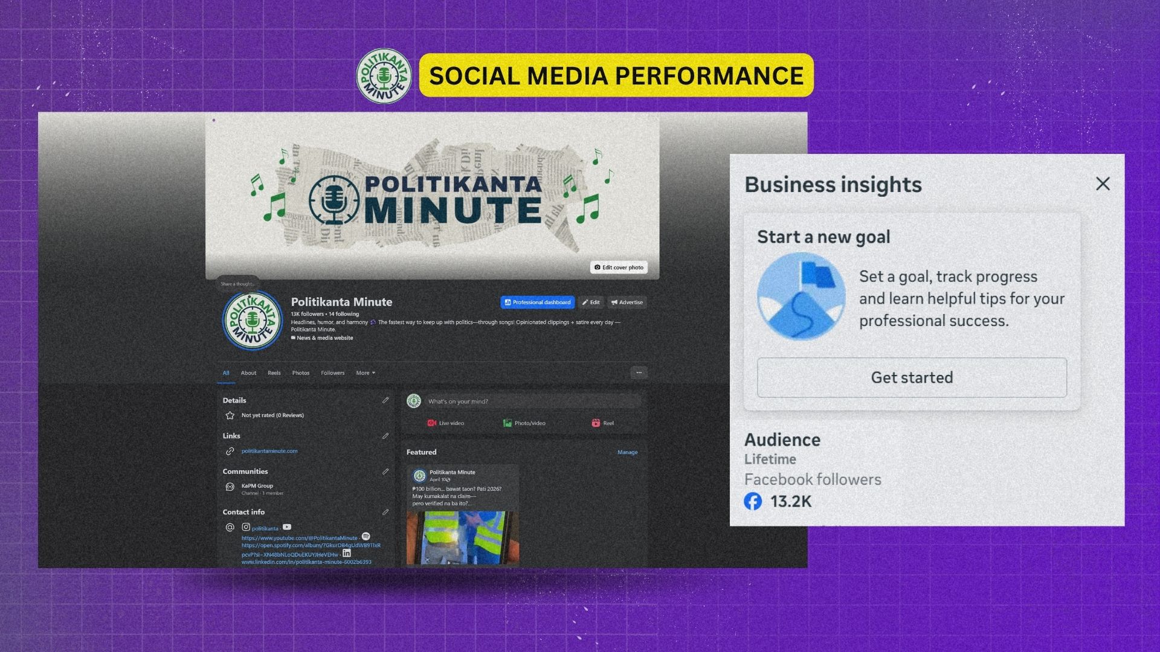
Task: Click the Edit profile button
Action: click(x=591, y=302)
